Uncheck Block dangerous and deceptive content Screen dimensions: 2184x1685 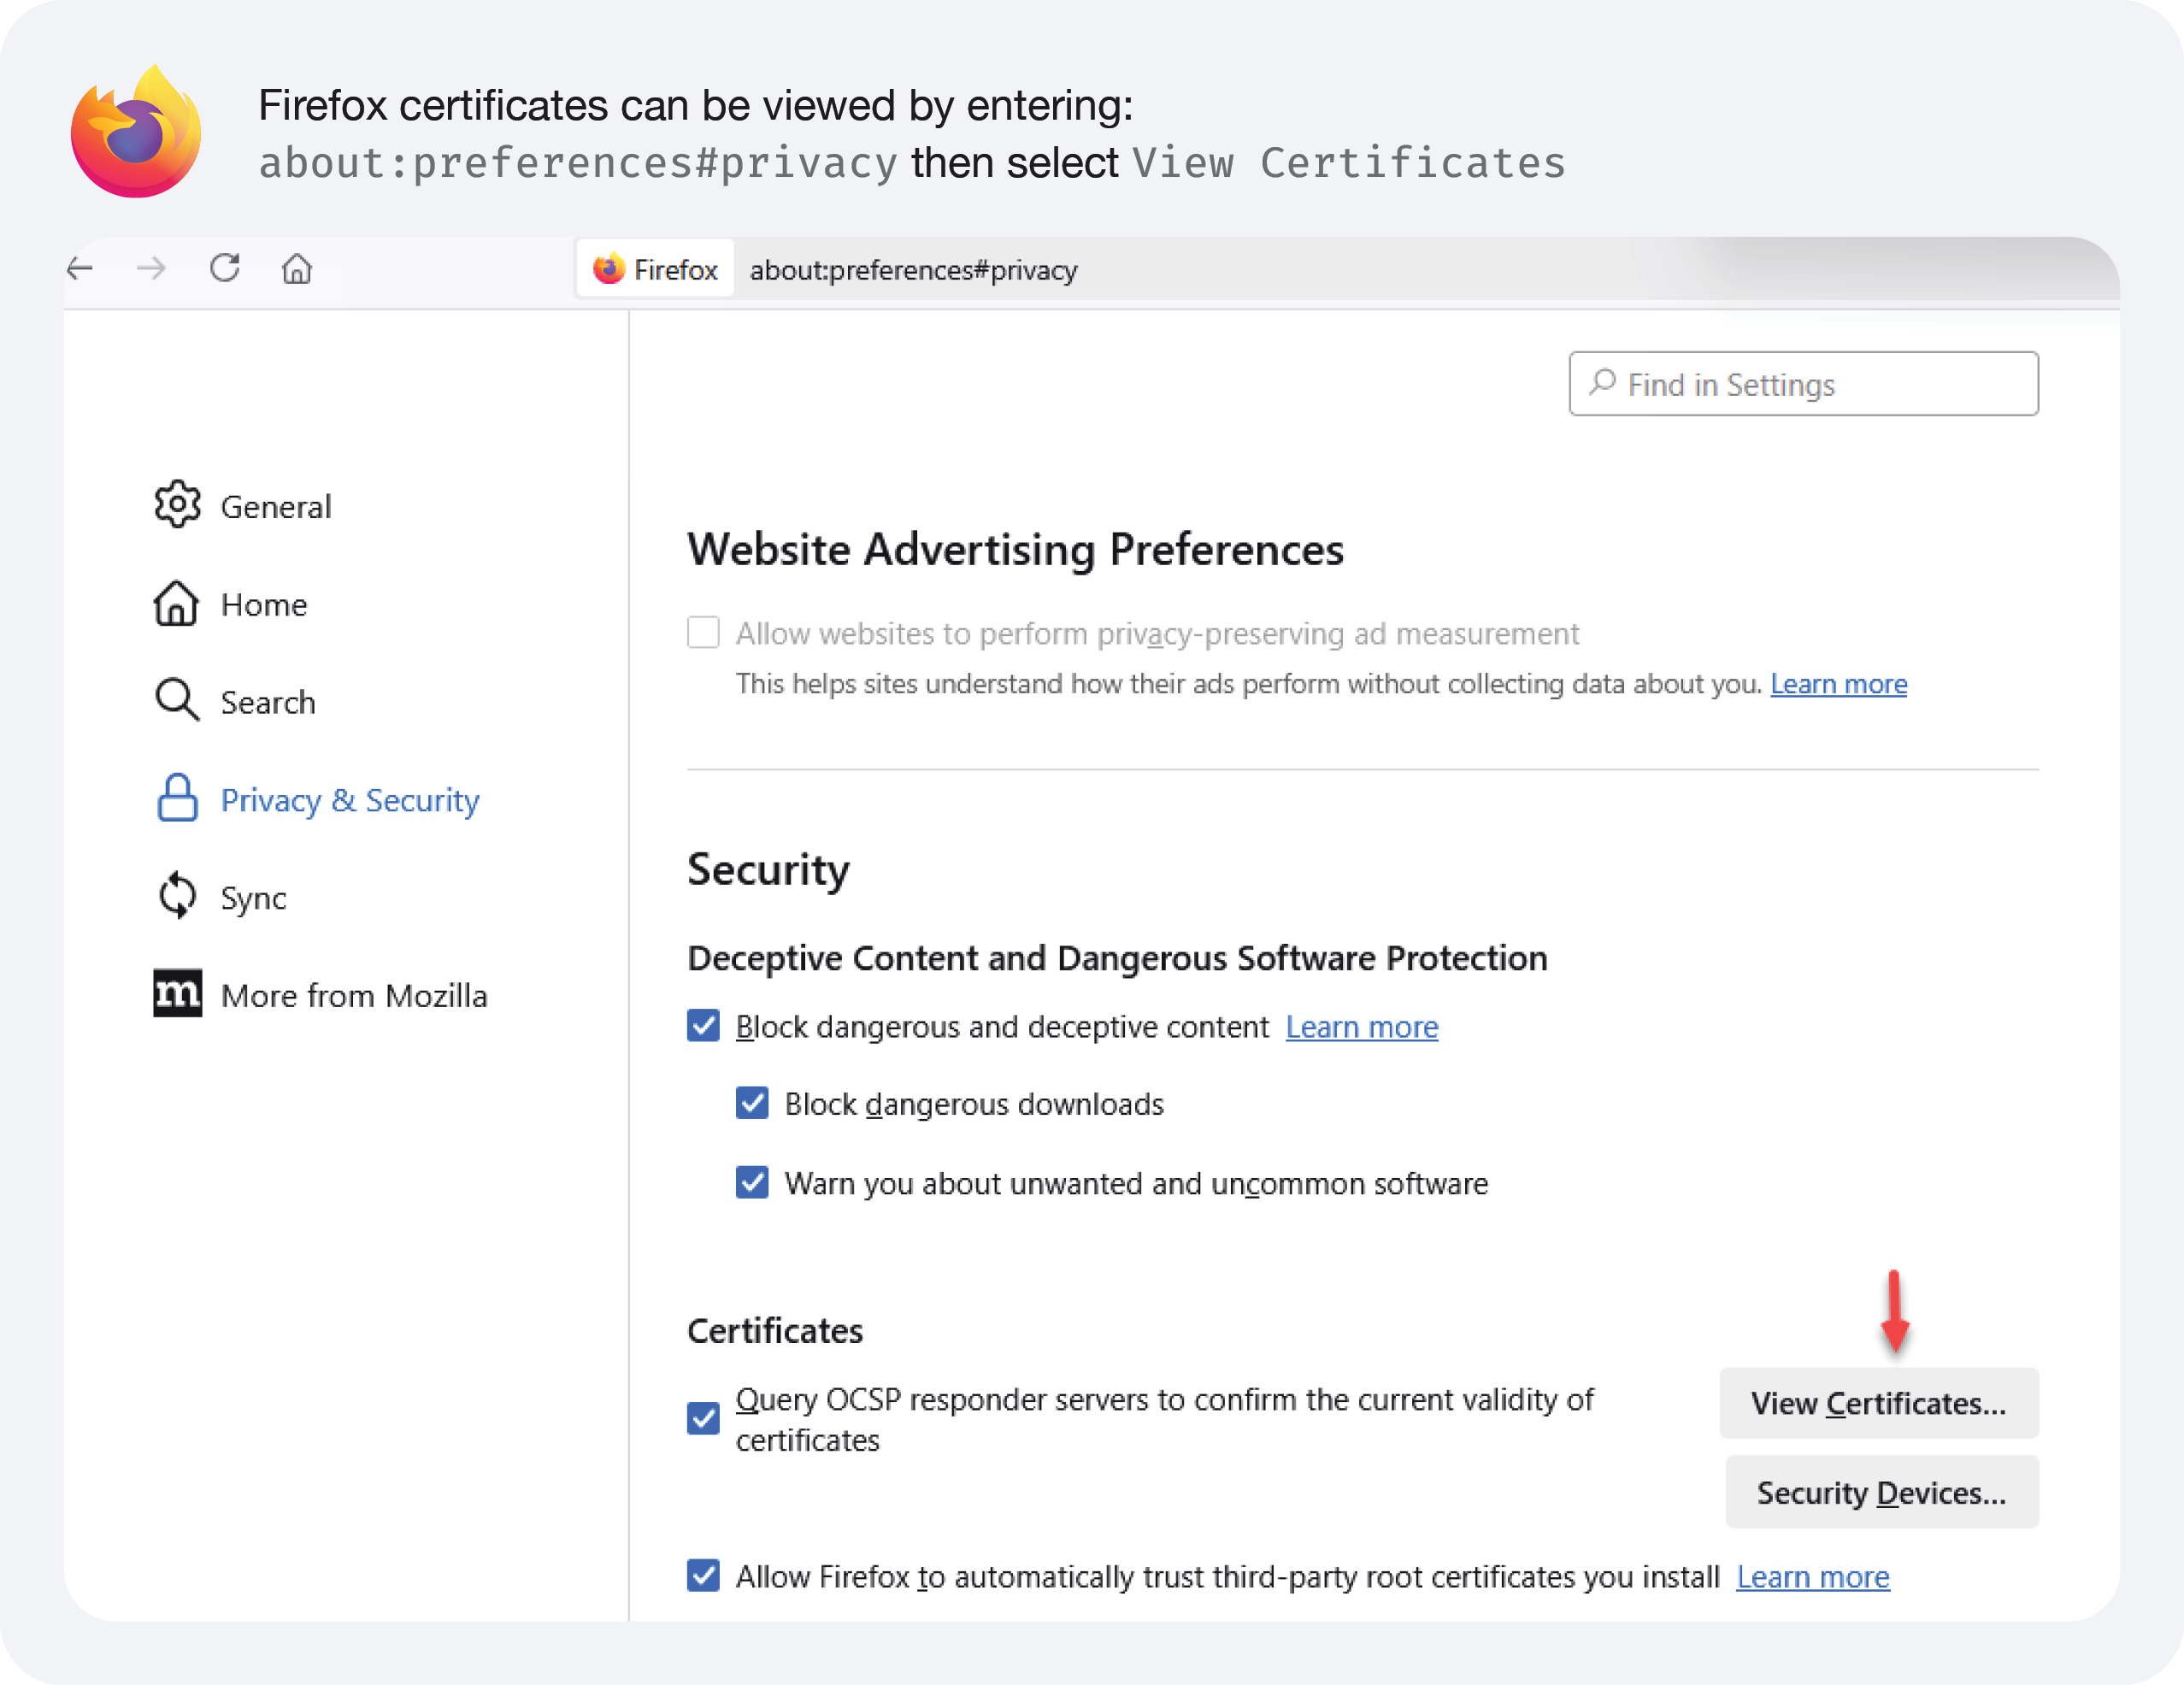click(703, 1026)
